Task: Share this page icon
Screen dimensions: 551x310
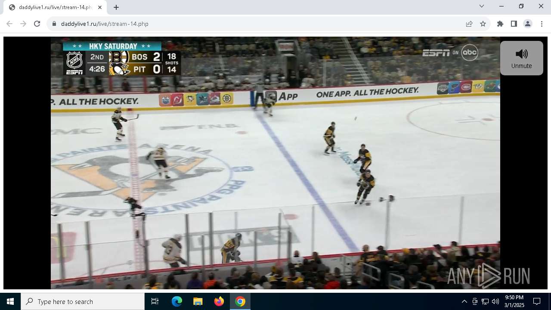Action: point(469,24)
